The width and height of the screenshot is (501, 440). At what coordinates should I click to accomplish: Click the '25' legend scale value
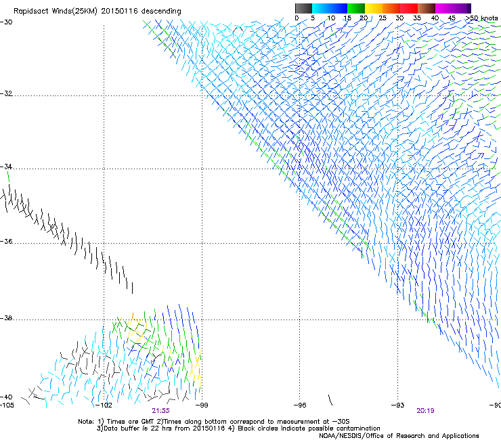(x=383, y=18)
